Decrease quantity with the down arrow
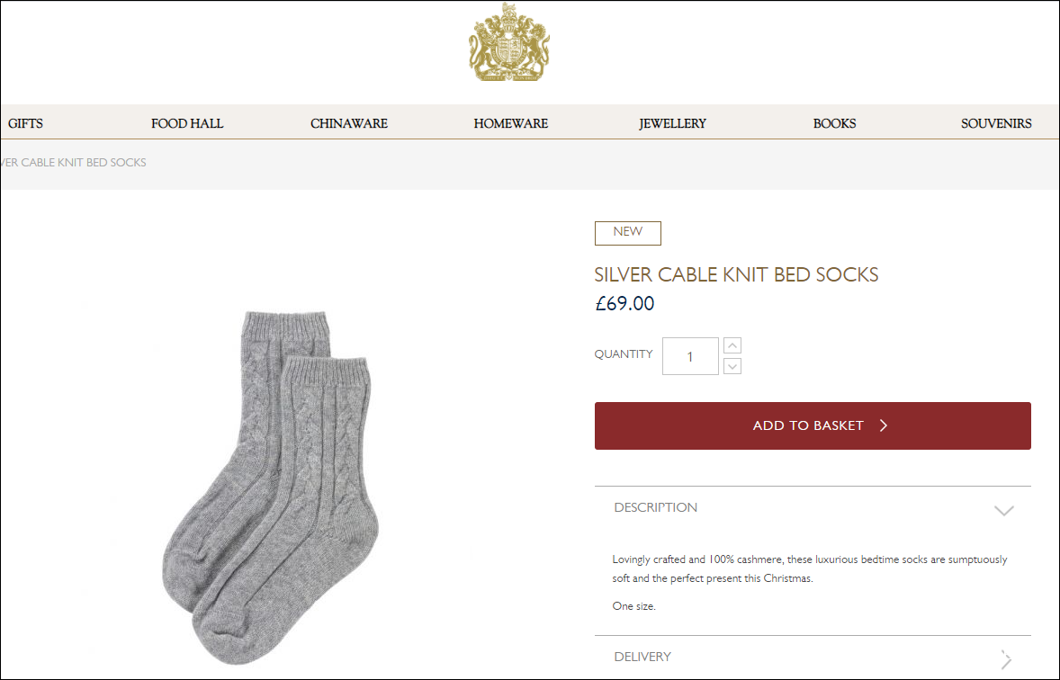The height and width of the screenshot is (680, 1060). coord(732,366)
